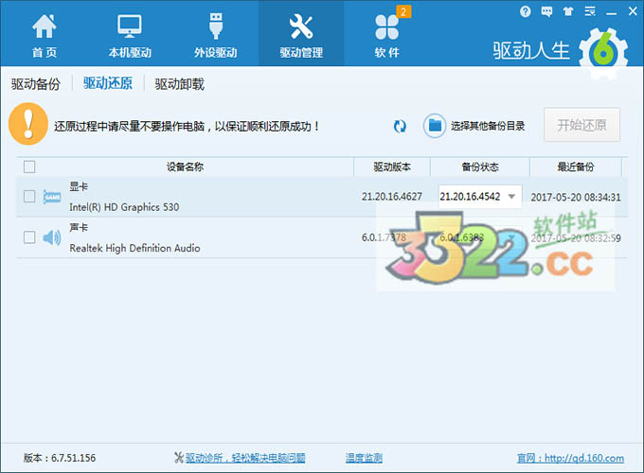Image resolution: width=644 pixels, height=473 pixels.
Task: Click the 最近备份 column header
Action: (x=576, y=166)
